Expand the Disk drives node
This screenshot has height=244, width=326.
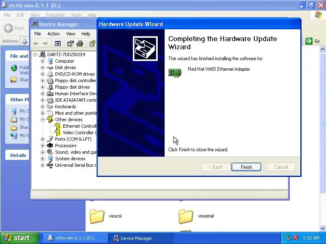coord(43,68)
